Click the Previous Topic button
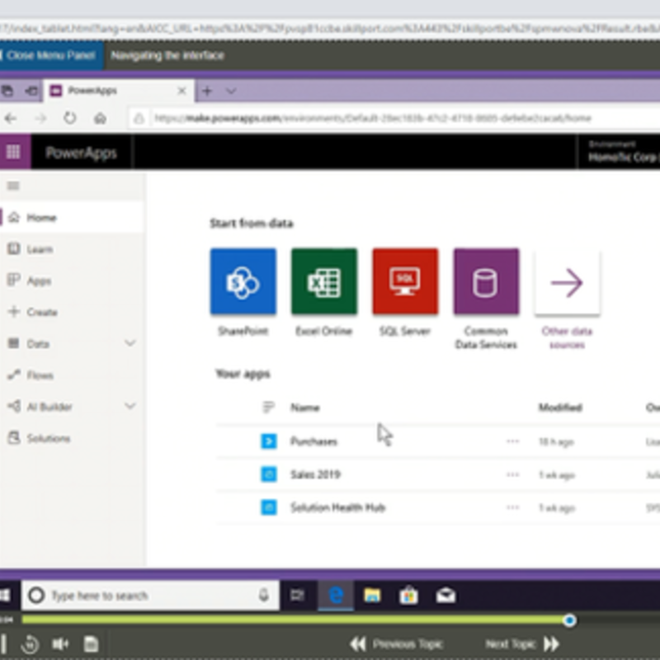The image size is (660, 660). (397, 643)
